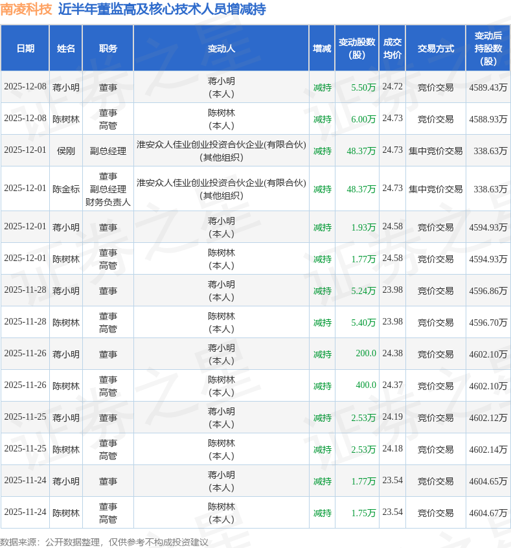Click the 姓名 column header
This screenshot has width=511, height=548.
tap(66, 49)
